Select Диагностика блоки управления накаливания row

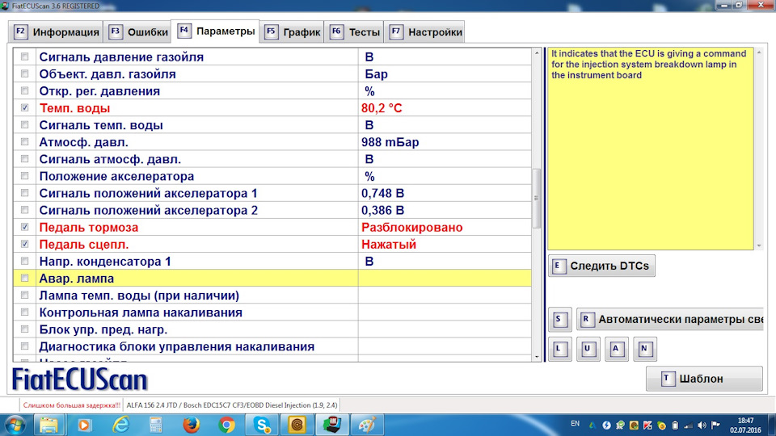point(272,346)
